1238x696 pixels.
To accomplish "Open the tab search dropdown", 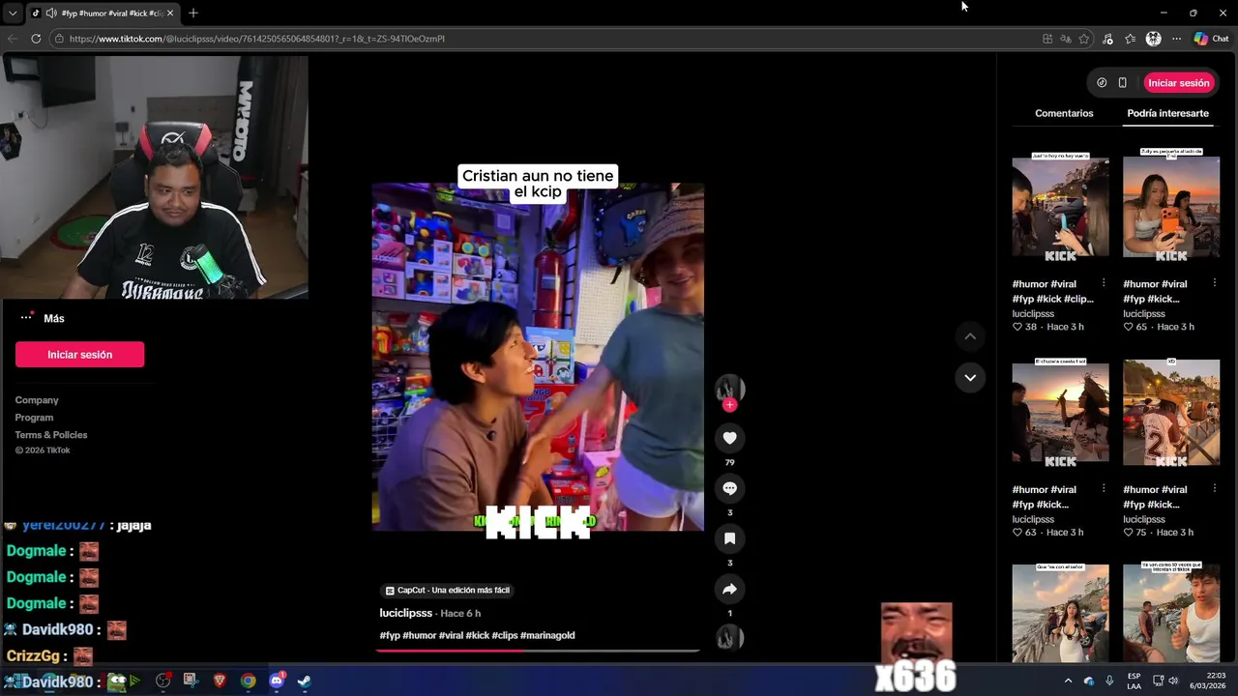I will tap(13, 14).
